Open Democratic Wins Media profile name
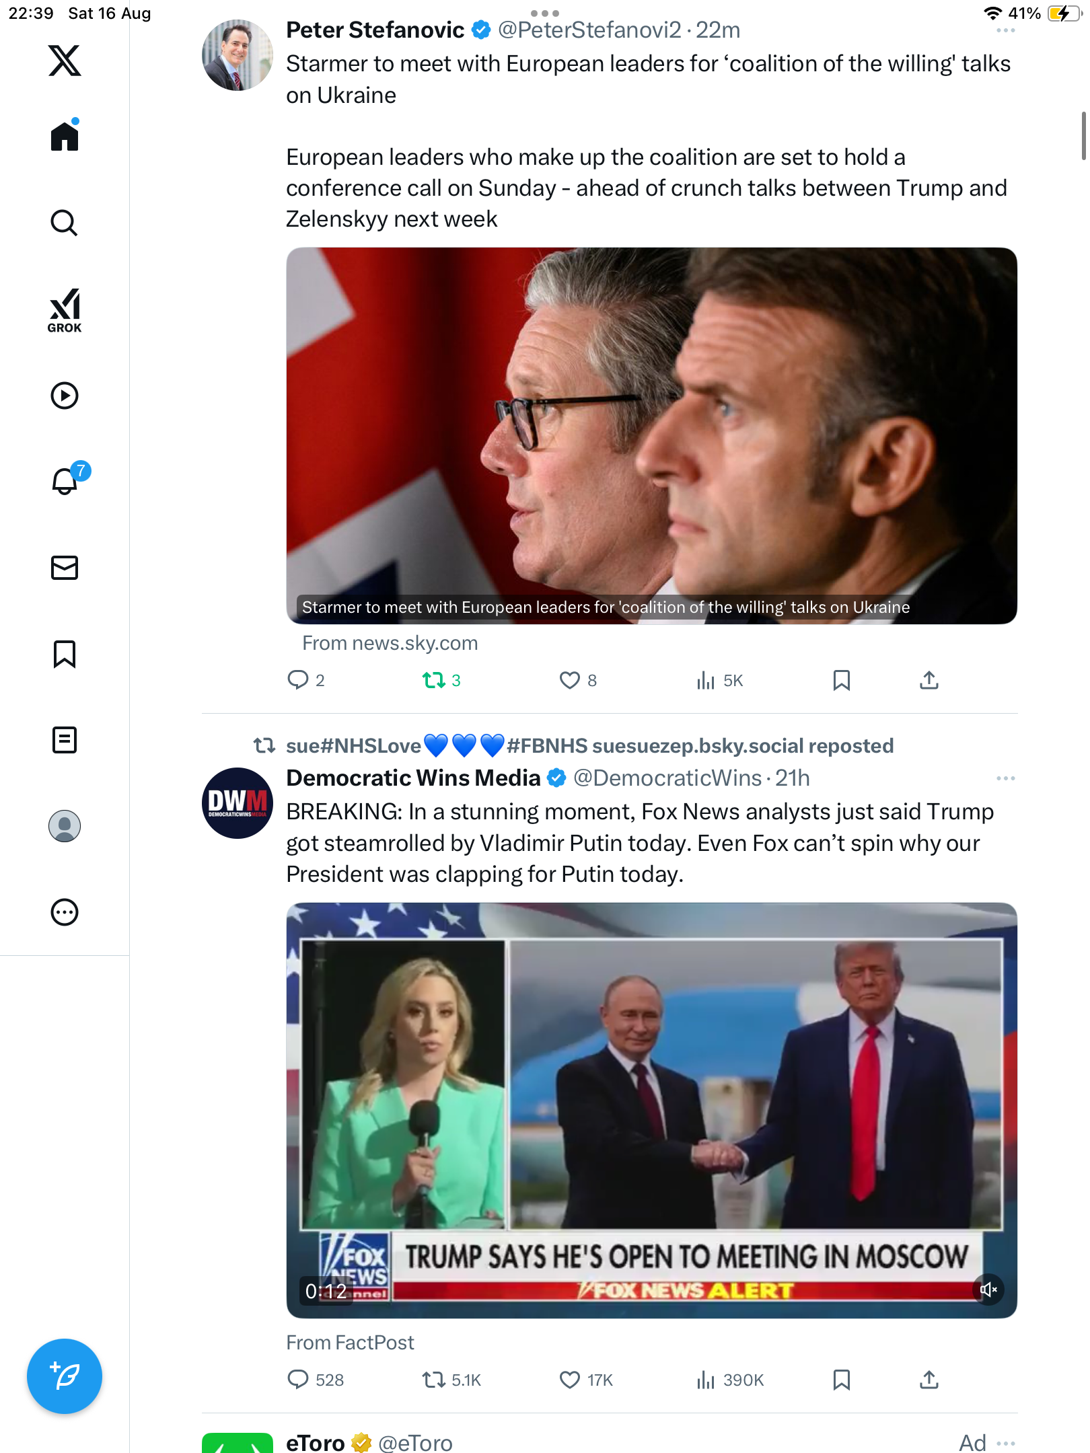Viewport: 1090px width, 1453px height. point(413,778)
